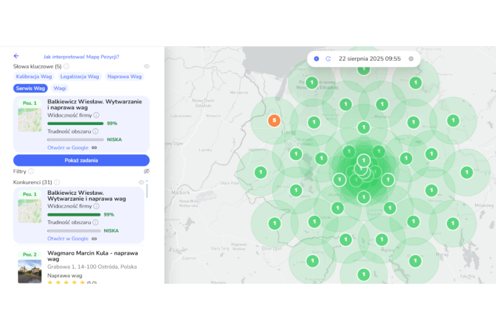Go to previous date with blue arrow

(316, 58)
